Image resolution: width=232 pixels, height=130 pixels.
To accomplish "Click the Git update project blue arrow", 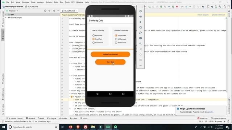I will coord(186,6).
